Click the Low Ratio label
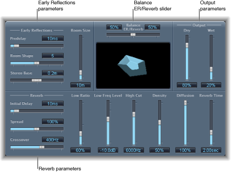The width and height of the screenshot is (231, 173). click(81, 95)
